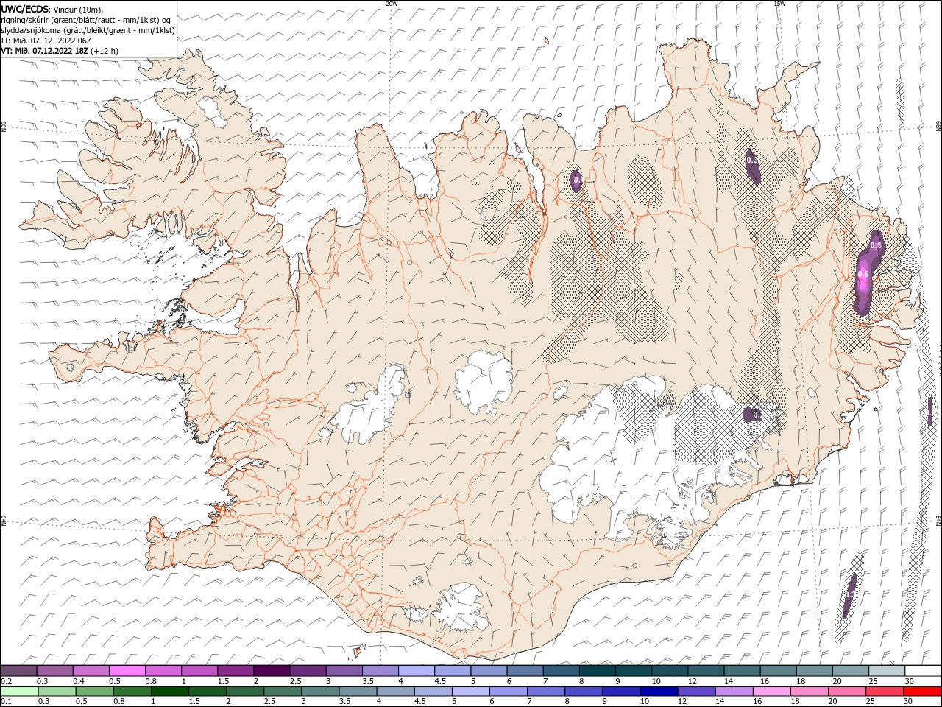Click the dark teal 8 swatch in top legend row

(x=597, y=671)
